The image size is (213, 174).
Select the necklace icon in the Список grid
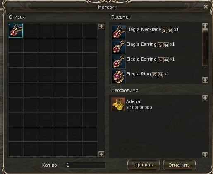point(16,31)
